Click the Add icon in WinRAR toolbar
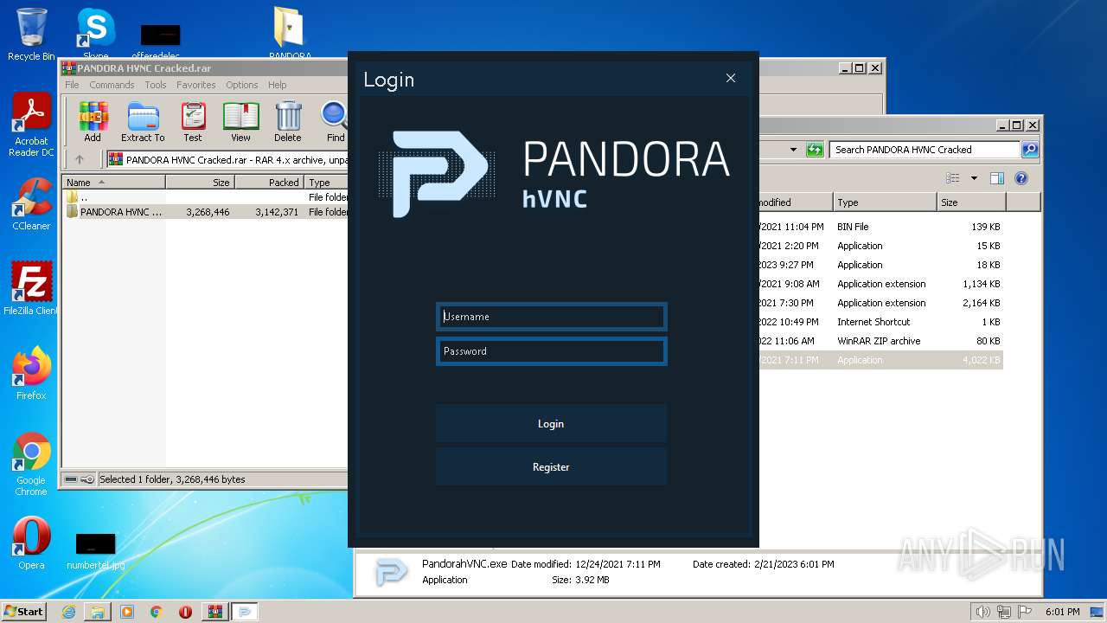 pos(93,121)
